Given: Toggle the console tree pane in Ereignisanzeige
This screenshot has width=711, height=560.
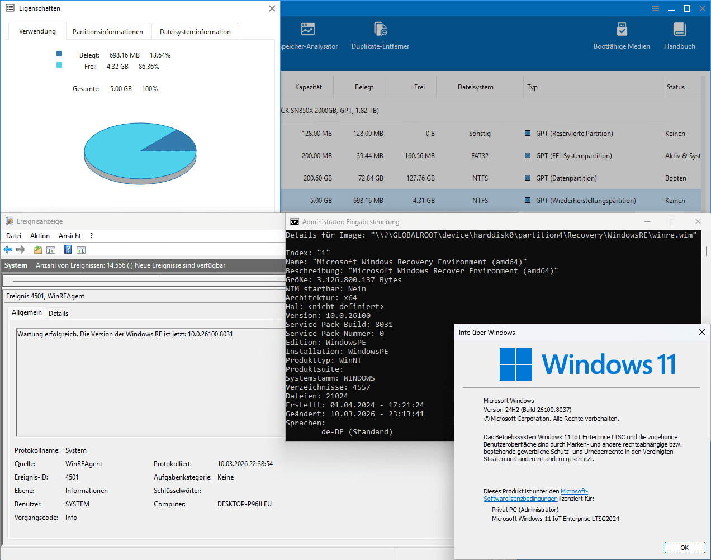Looking at the screenshot, I should click(51, 250).
